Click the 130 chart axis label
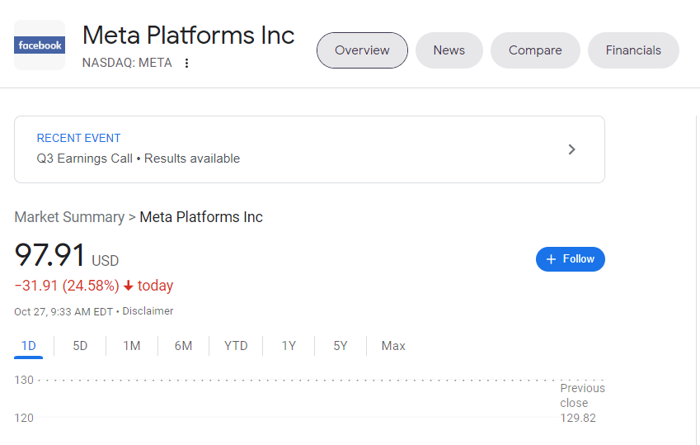 24,380
